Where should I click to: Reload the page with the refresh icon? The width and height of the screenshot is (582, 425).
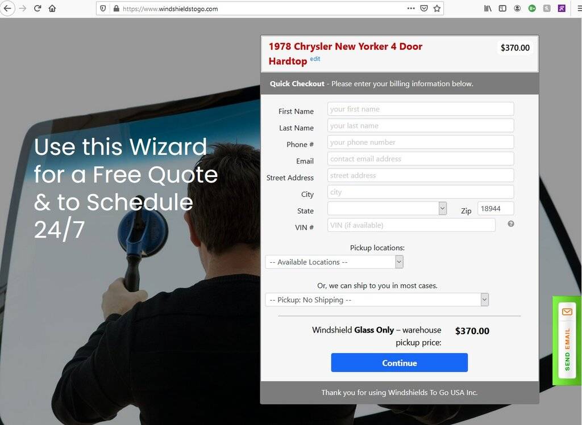[37, 8]
